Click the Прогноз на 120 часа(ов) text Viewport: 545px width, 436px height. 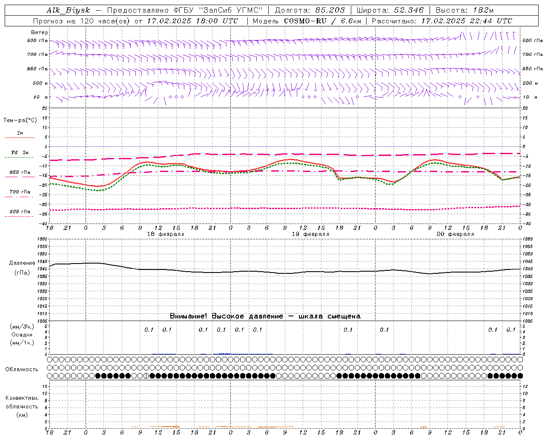tap(82, 21)
